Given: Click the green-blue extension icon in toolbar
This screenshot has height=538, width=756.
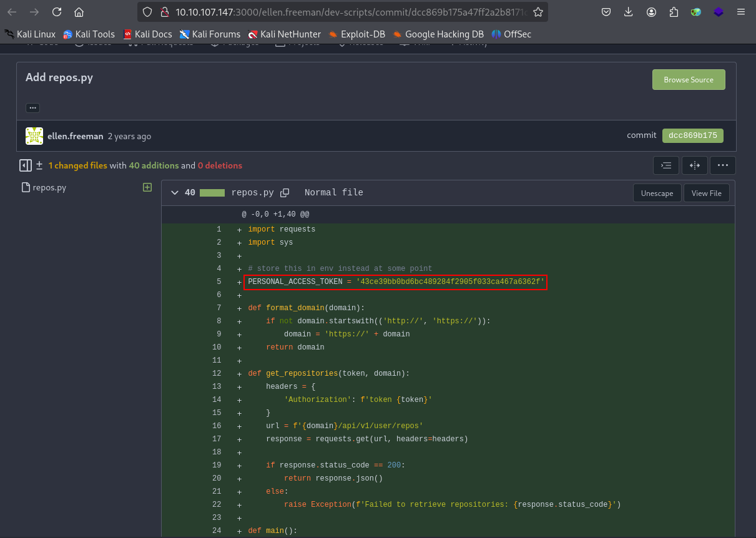Looking at the screenshot, I should pyautogui.click(x=696, y=12).
